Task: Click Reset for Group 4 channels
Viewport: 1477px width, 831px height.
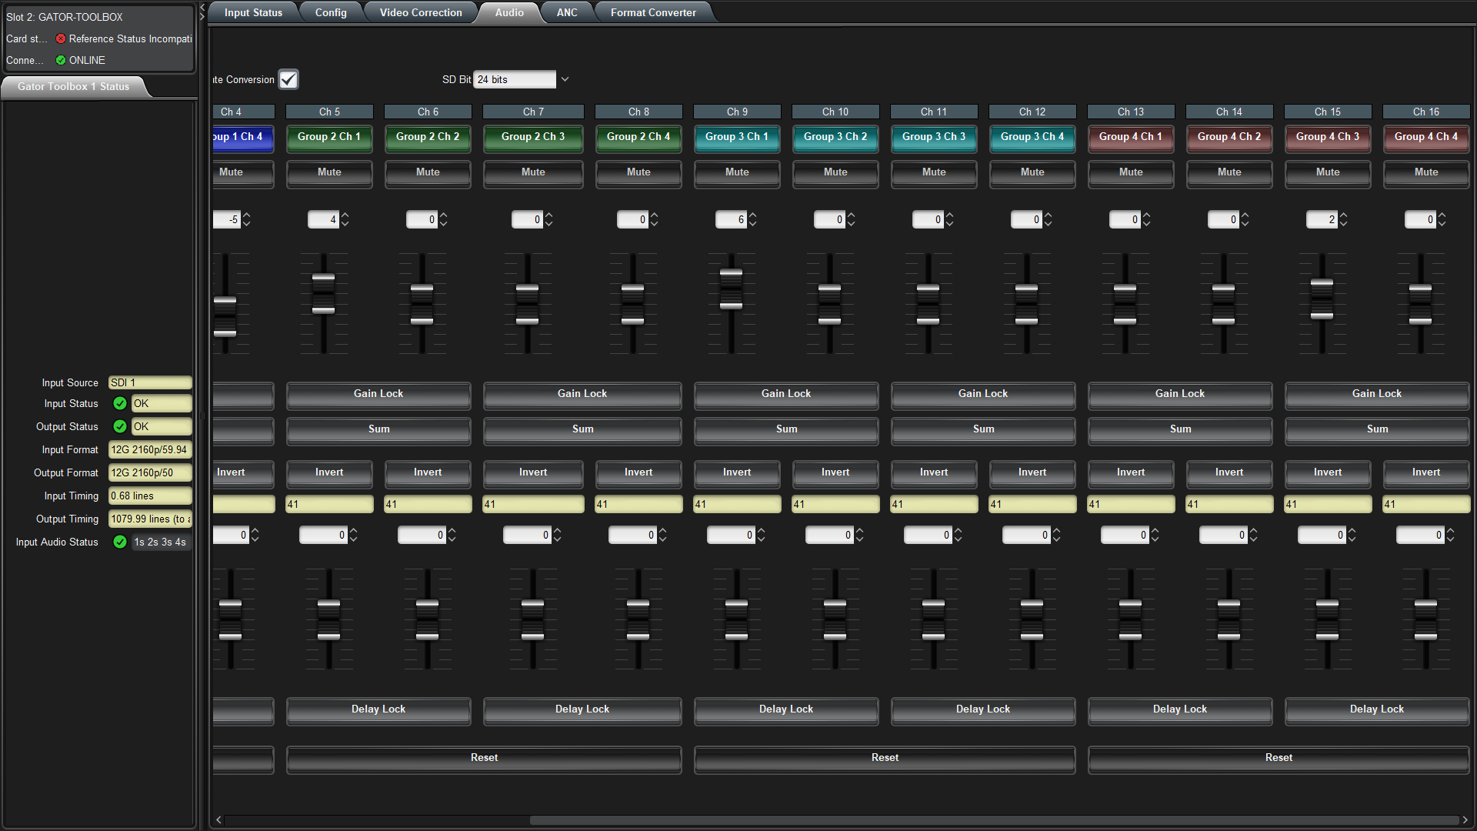Action: 1279,757
